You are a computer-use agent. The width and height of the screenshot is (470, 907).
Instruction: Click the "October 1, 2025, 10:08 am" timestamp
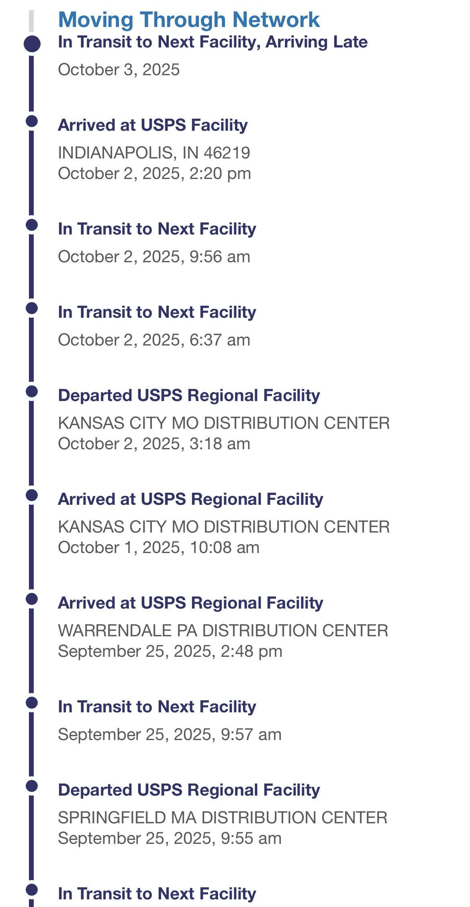point(159,548)
